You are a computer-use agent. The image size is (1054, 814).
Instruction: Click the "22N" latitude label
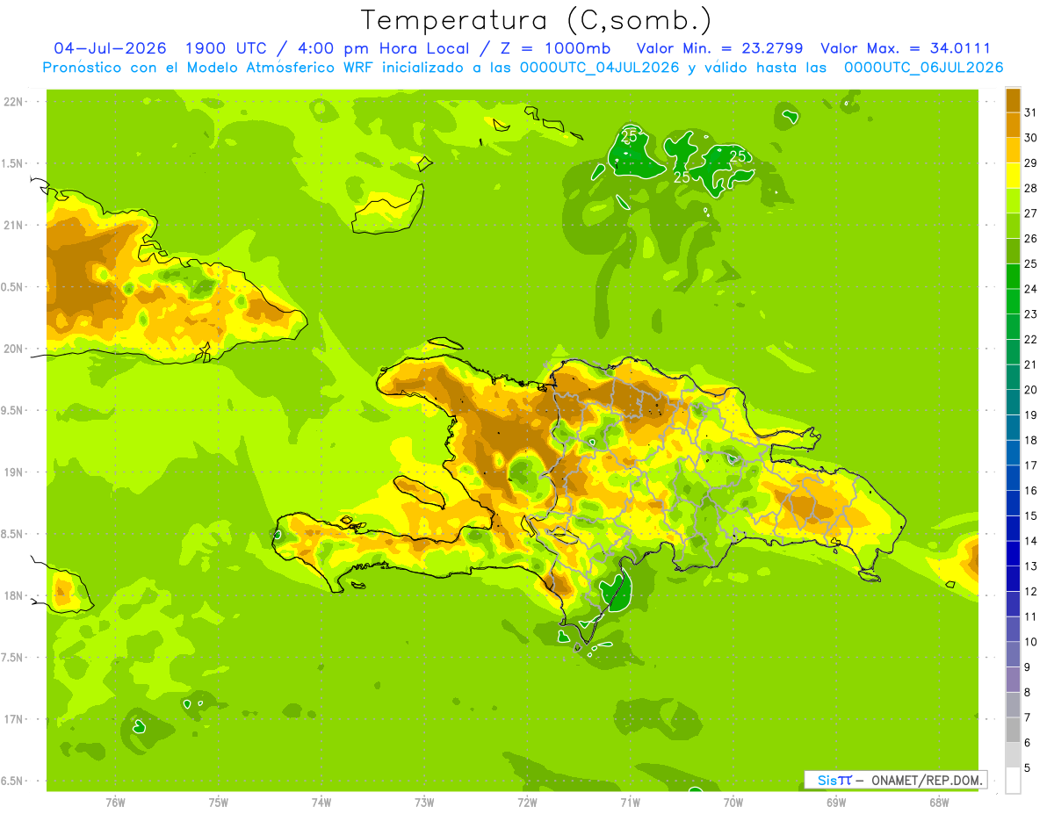13,101
